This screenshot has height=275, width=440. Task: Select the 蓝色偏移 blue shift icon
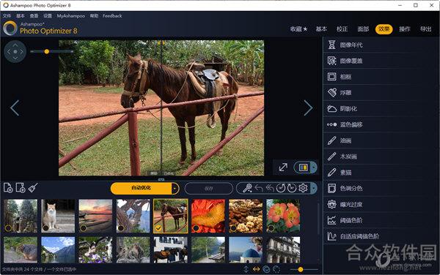point(331,124)
